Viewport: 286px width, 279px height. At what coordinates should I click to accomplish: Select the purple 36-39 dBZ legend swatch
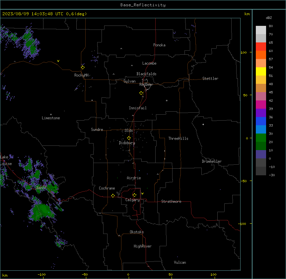pos(261,113)
